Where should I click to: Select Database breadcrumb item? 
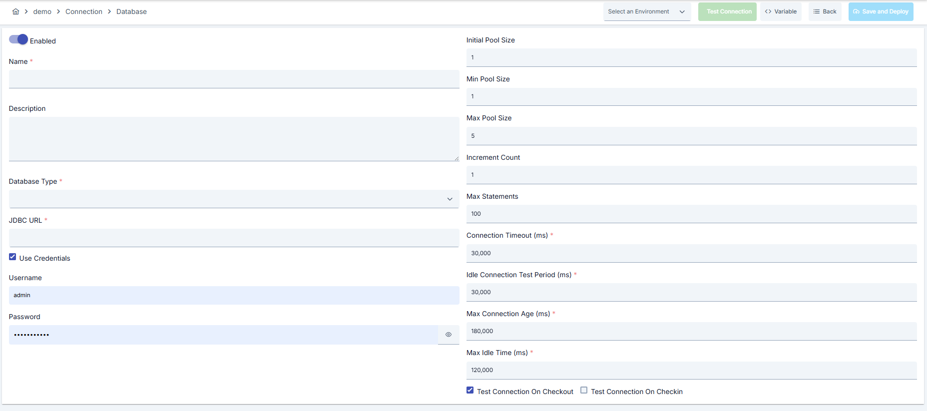tap(131, 11)
